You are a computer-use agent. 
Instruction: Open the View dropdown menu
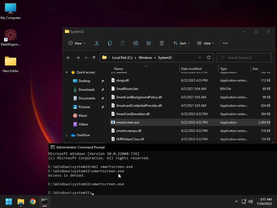[x=206, y=43]
